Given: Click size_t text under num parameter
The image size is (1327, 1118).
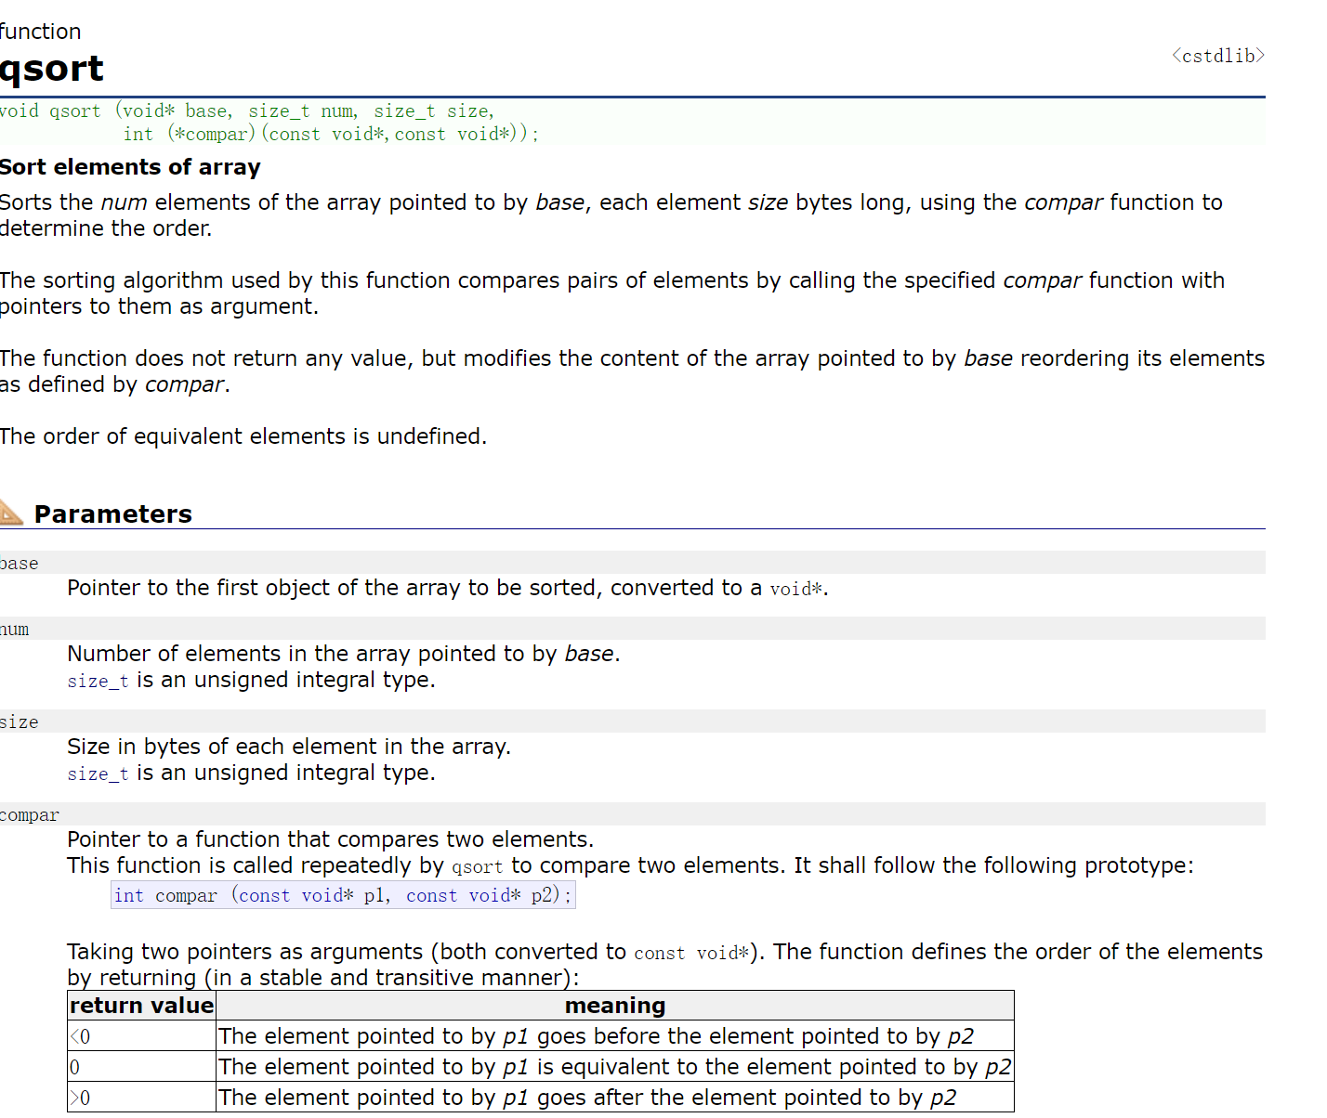Looking at the screenshot, I should tap(98, 681).
